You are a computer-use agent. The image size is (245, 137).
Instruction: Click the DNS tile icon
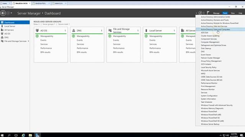pos(73,30)
